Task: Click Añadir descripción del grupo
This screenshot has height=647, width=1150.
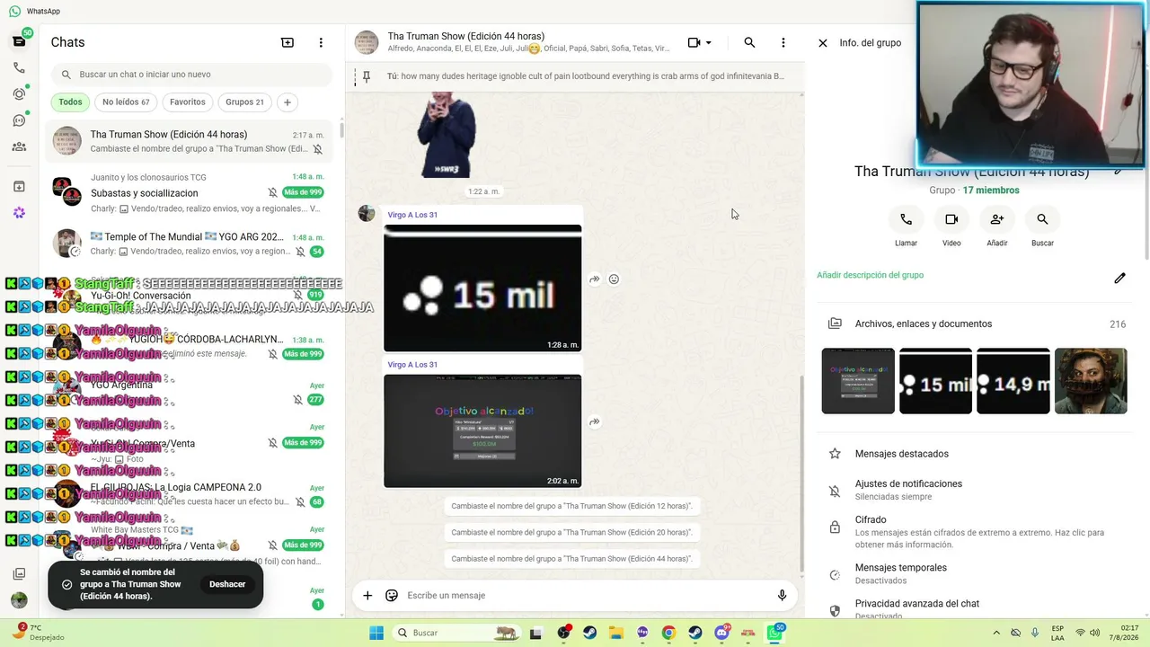Action: click(x=870, y=275)
